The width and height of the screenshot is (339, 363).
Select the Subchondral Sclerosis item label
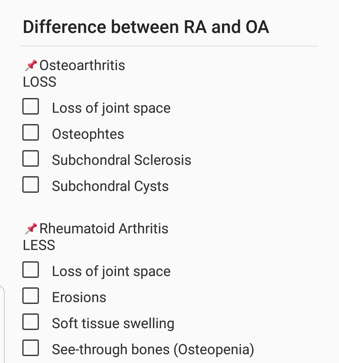[x=122, y=160]
